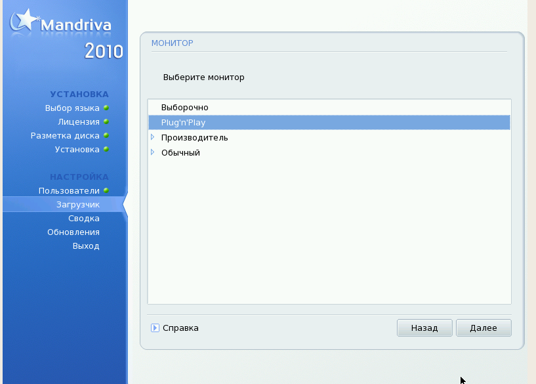
Task: Select the Обычный row label
Action: click(x=180, y=152)
